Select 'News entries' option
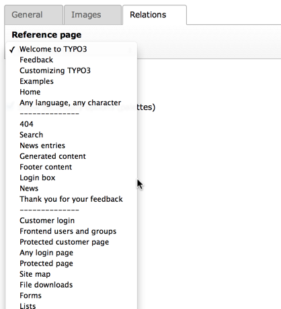This screenshot has height=309, width=281. (71, 145)
